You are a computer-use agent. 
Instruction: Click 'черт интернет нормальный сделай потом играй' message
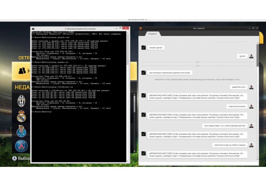pos(169,73)
